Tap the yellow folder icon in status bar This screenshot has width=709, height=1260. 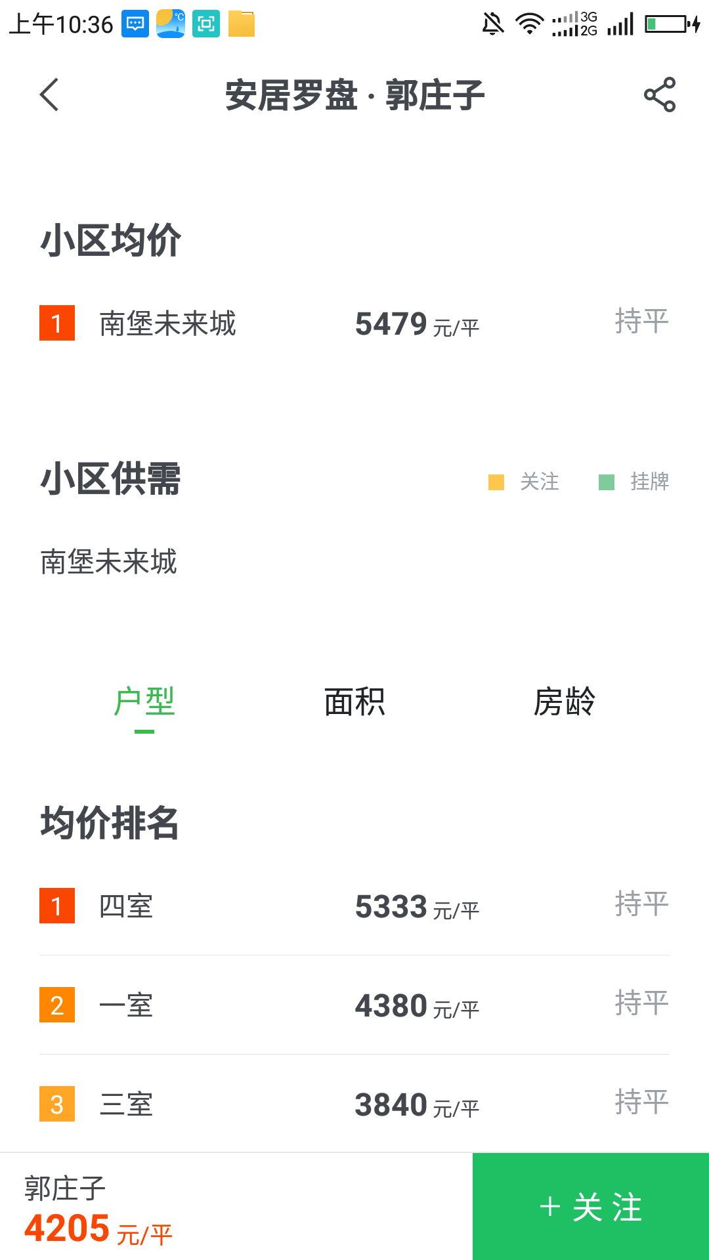(x=242, y=24)
